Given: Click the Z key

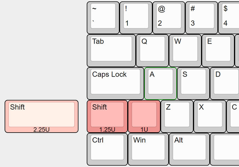Looking at the screenshot, I should (177, 116).
